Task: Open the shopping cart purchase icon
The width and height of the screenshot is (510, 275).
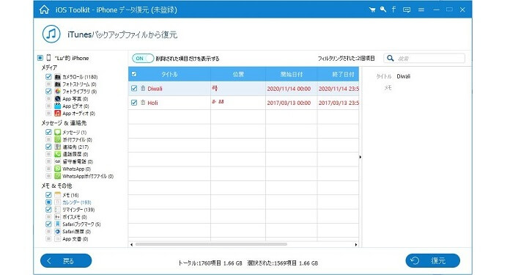Action: click(372, 10)
